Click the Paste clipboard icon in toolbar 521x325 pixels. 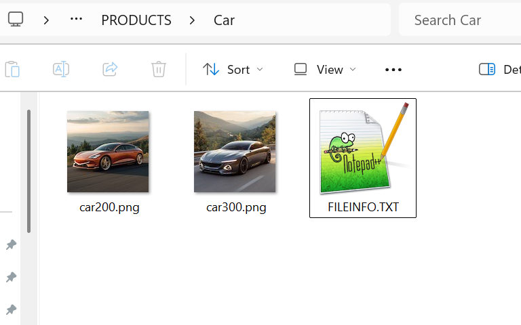[12, 69]
